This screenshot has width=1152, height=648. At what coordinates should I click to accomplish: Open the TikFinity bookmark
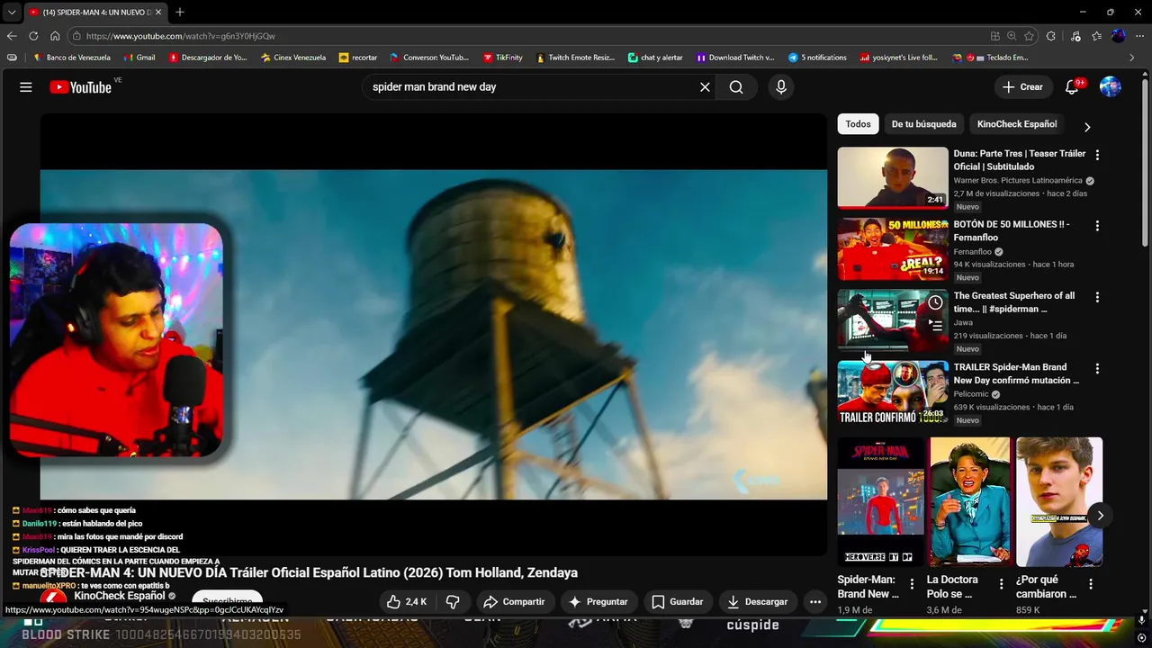click(x=502, y=58)
